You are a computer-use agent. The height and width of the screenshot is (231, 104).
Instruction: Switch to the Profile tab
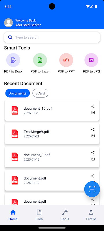click(91, 215)
